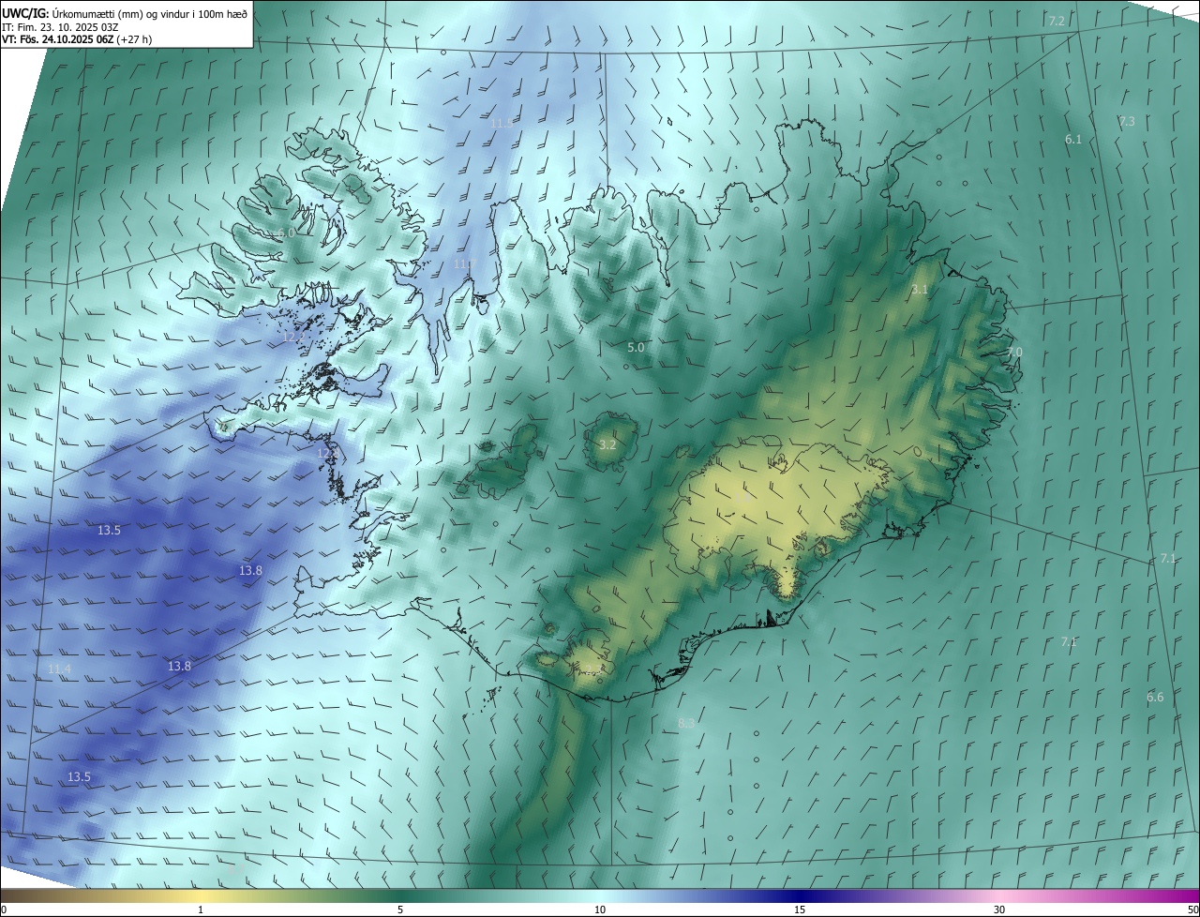This screenshot has width=1200, height=917.
Task: Click the 3.2 value on the glacier
Action: [607, 444]
